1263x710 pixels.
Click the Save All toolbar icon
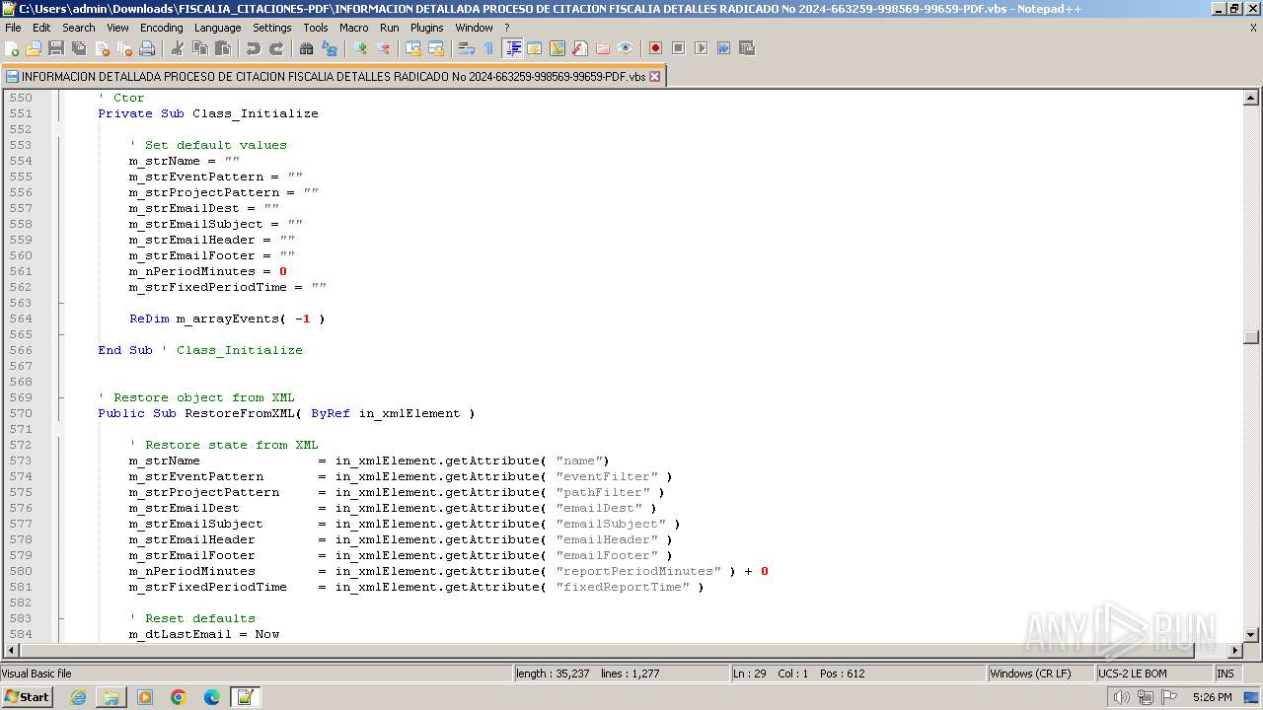[x=79, y=48]
